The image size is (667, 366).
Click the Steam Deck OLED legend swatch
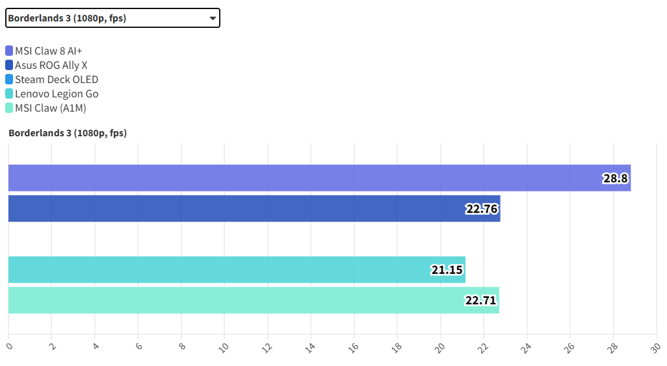(x=9, y=79)
